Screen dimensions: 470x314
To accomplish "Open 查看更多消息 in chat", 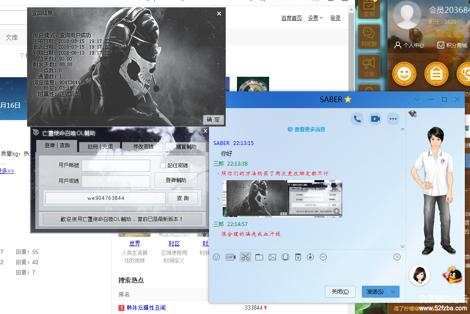I will tap(306, 130).
